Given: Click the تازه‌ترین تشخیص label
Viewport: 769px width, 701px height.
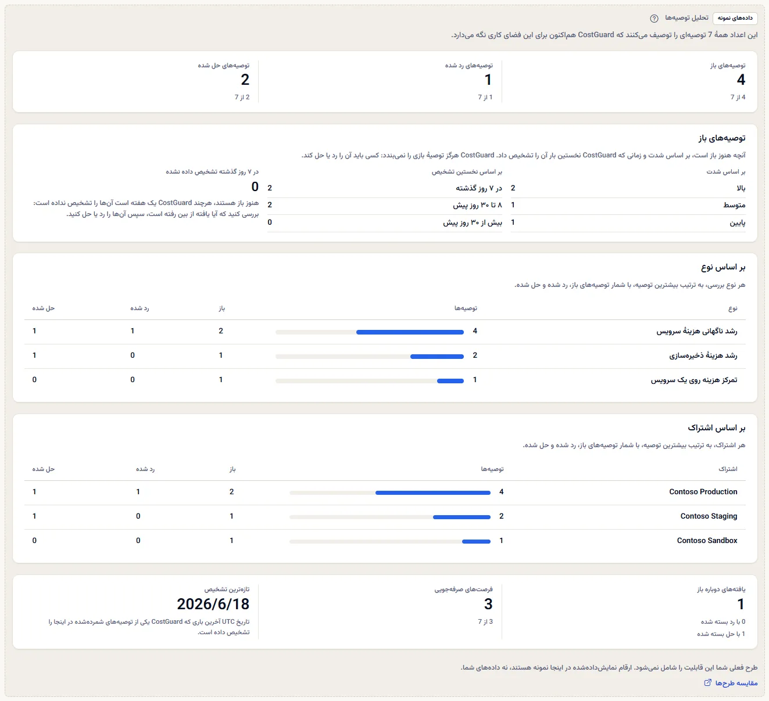Looking at the screenshot, I should (227, 589).
